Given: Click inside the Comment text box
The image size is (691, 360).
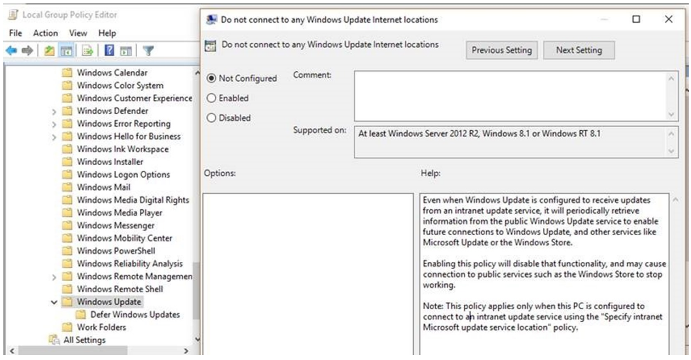Looking at the screenshot, I should (x=510, y=96).
